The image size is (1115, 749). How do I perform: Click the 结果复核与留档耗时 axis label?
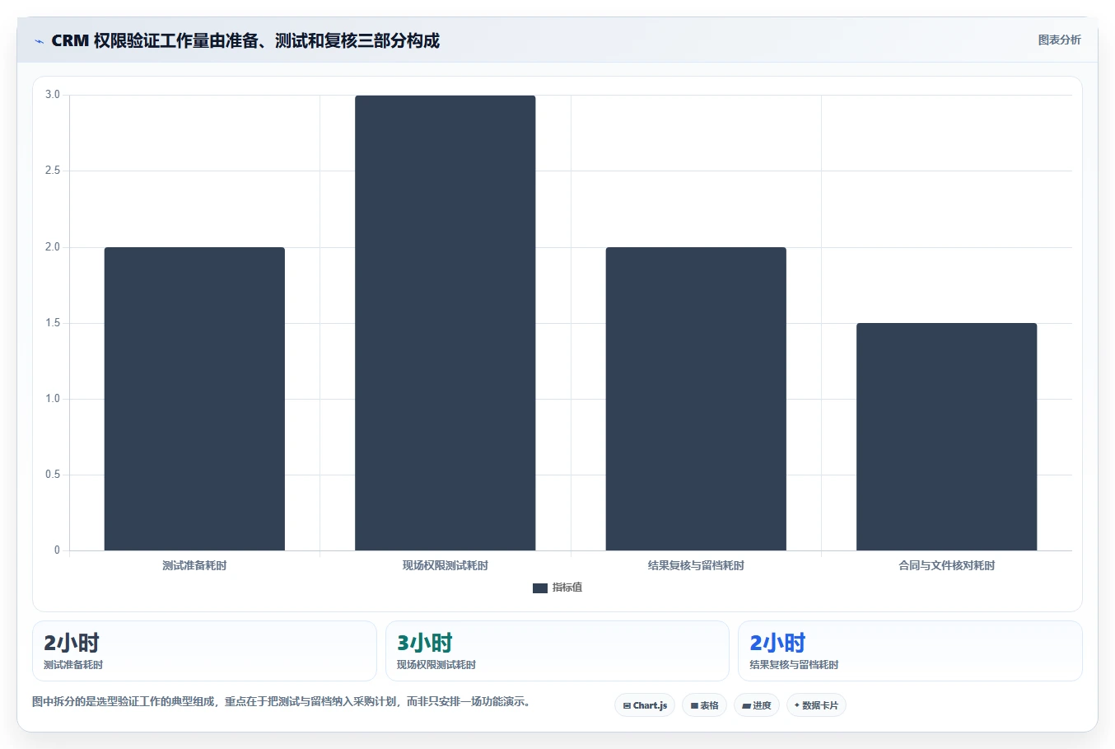pos(696,565)
